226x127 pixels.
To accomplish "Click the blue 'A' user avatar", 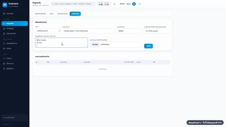I will tap(134, 4).
